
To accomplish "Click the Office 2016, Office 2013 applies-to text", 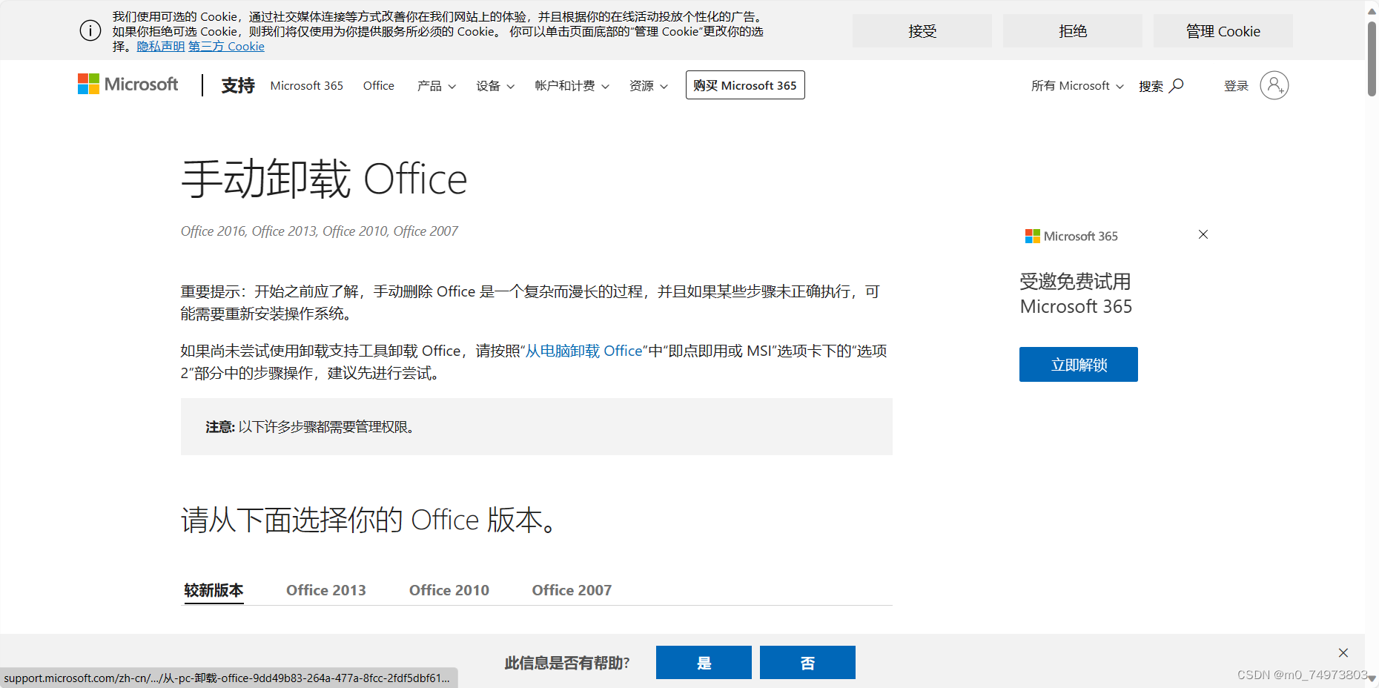I will [320, 231].
